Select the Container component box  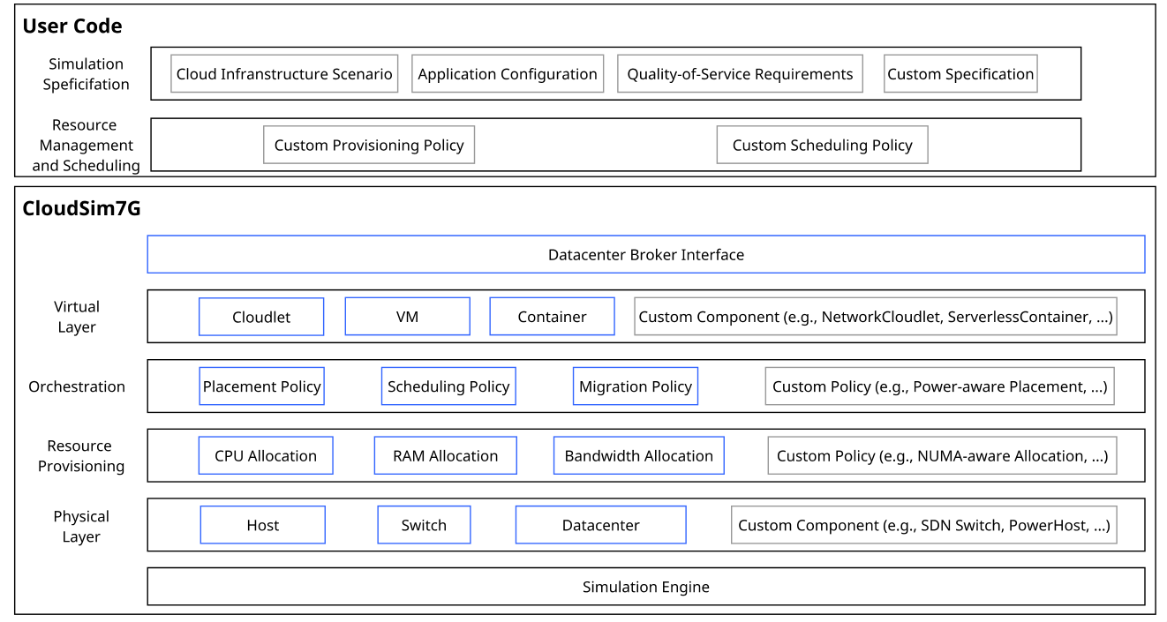click(552, 317)
